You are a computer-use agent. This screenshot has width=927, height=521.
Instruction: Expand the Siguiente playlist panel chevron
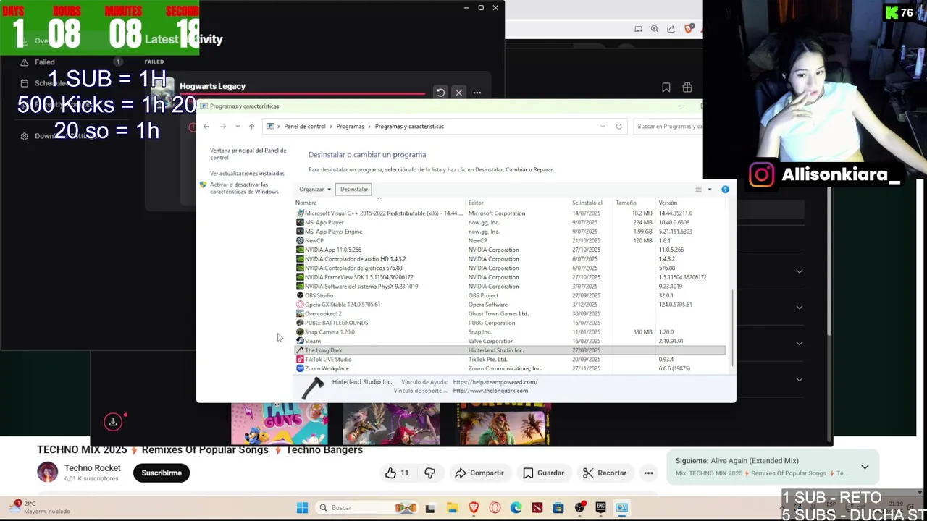[865, 467]
